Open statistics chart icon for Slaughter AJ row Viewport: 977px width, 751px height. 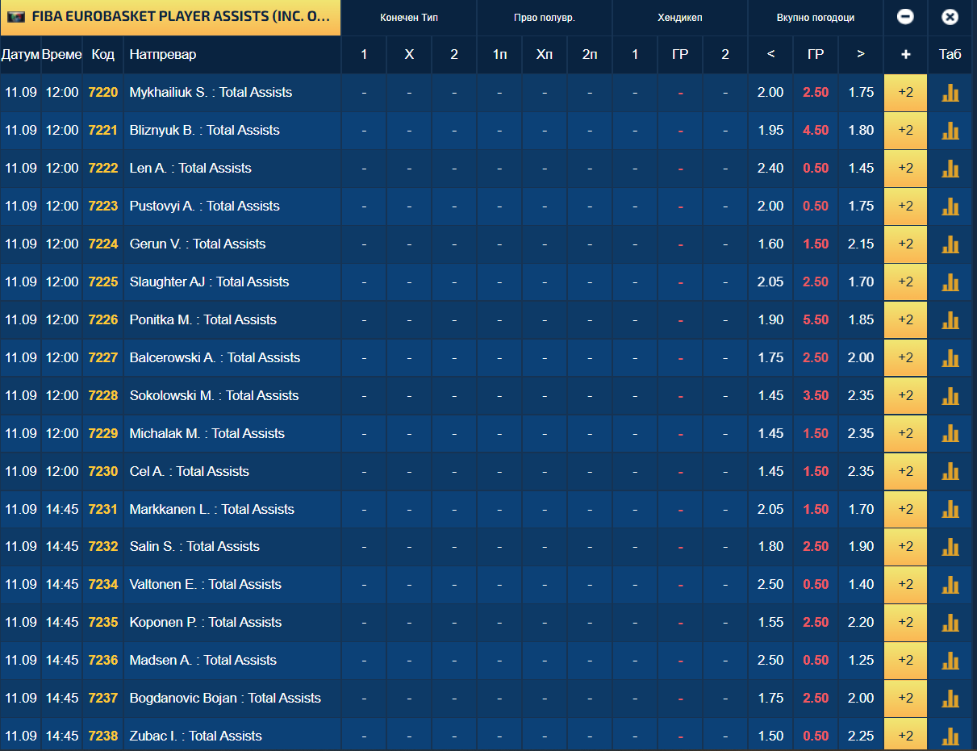click(x=950, y=282)
